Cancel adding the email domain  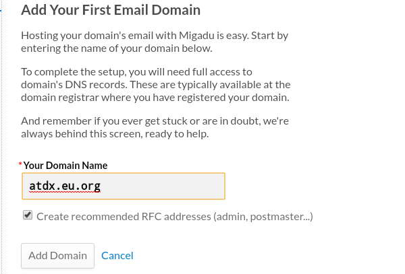pyautogui.click(x=117, y=255)
